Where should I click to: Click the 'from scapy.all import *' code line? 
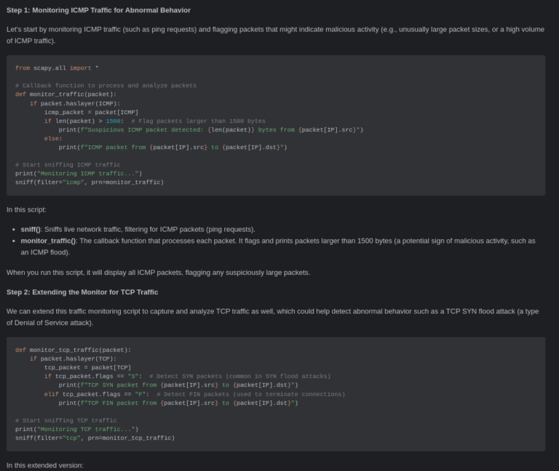click(x=56, y=68)
